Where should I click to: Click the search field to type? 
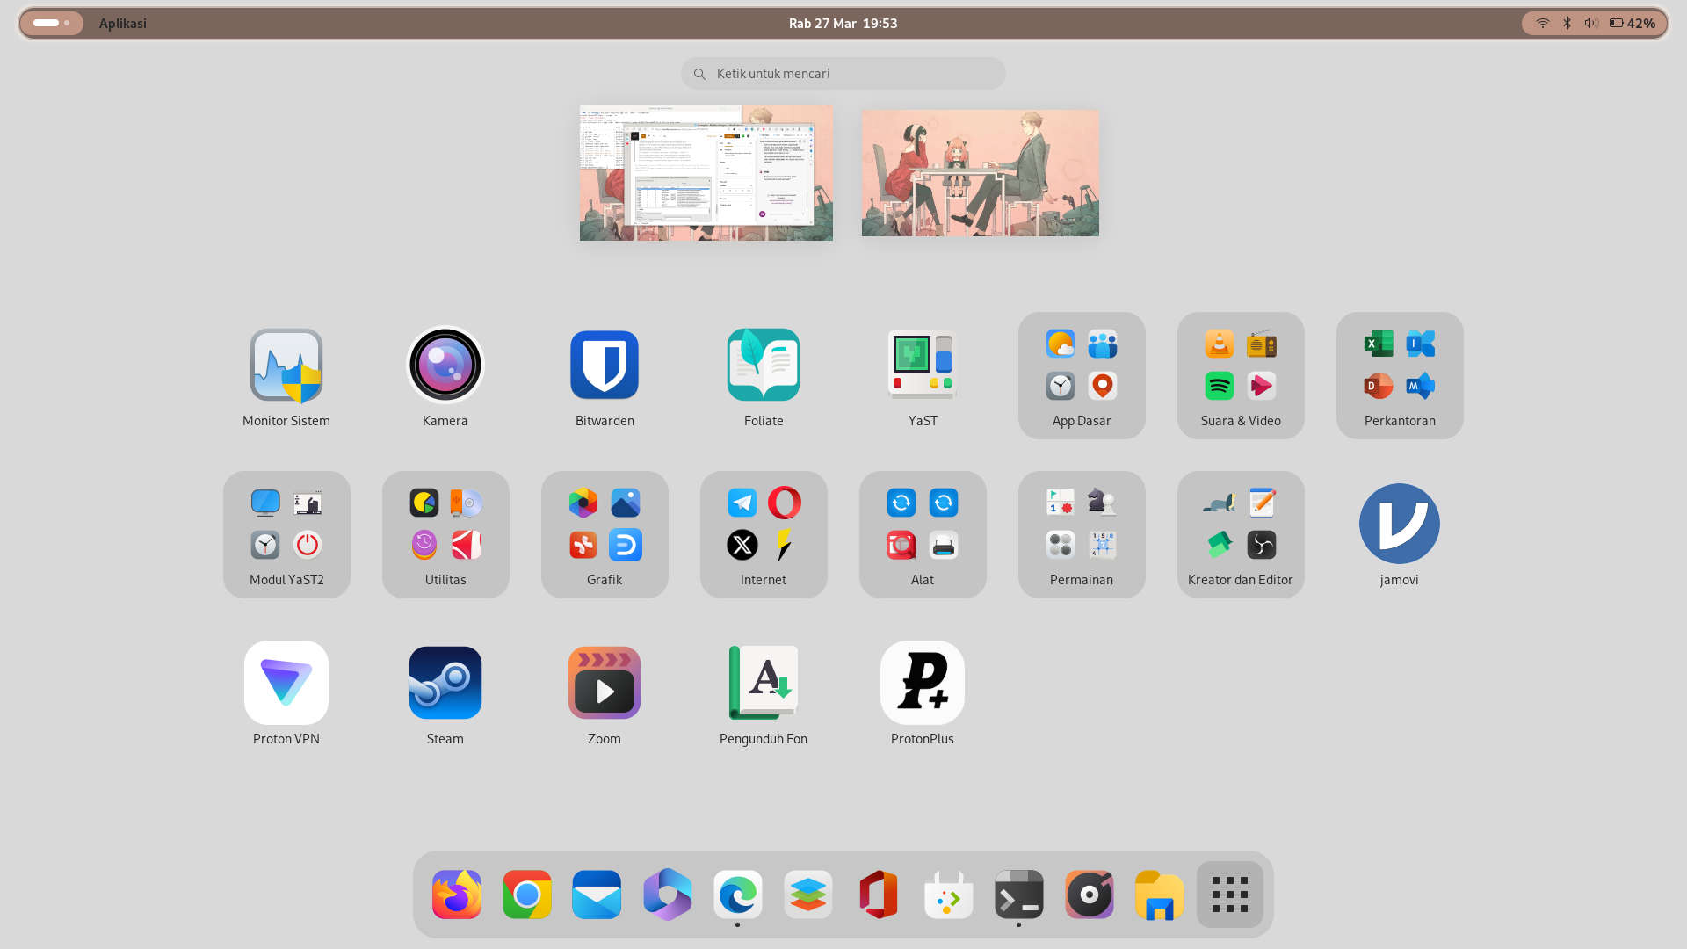(x=843, y=74)
